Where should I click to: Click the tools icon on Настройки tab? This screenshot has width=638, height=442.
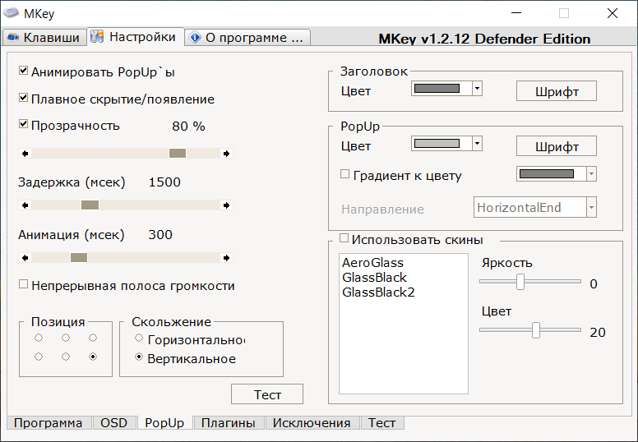coord(97,37)
